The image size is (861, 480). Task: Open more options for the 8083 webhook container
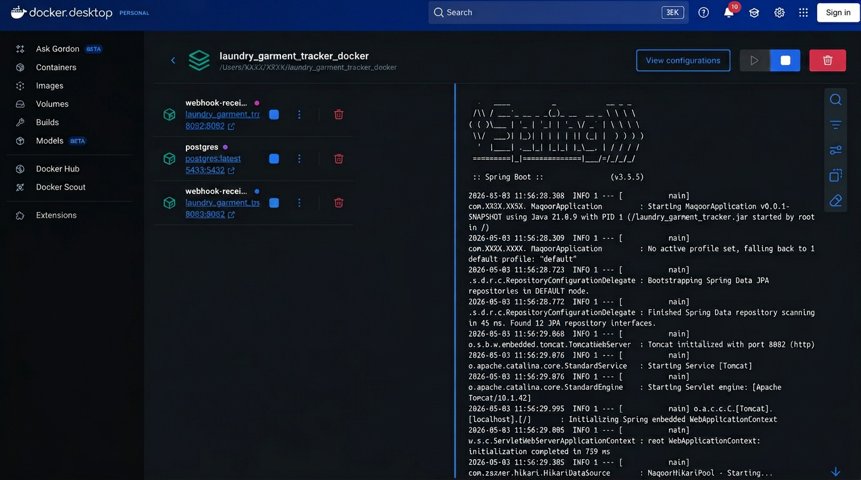(x=299, y=202)
